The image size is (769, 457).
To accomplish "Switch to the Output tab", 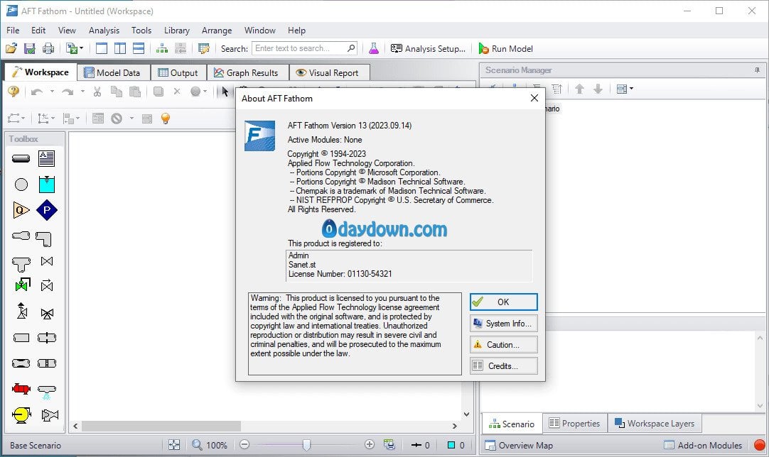I will [178, 73].
